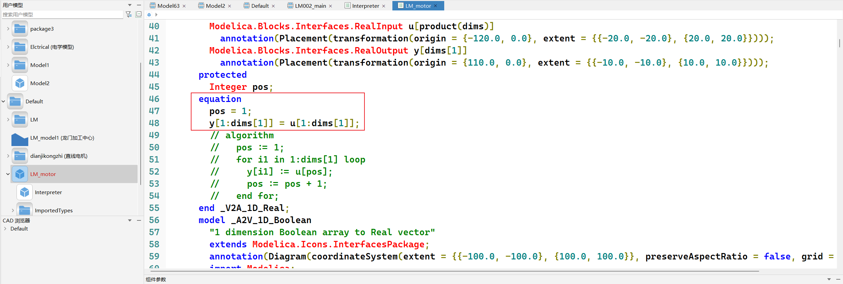
Task: Close the LM002_main tab
Action: pos(330,6)
